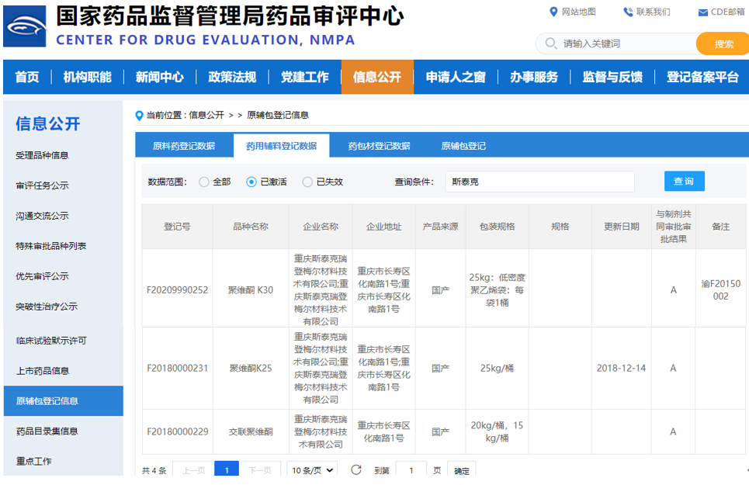Open the 登记备案平台 menu
The image size is (749, 485).
coord(702,77)
